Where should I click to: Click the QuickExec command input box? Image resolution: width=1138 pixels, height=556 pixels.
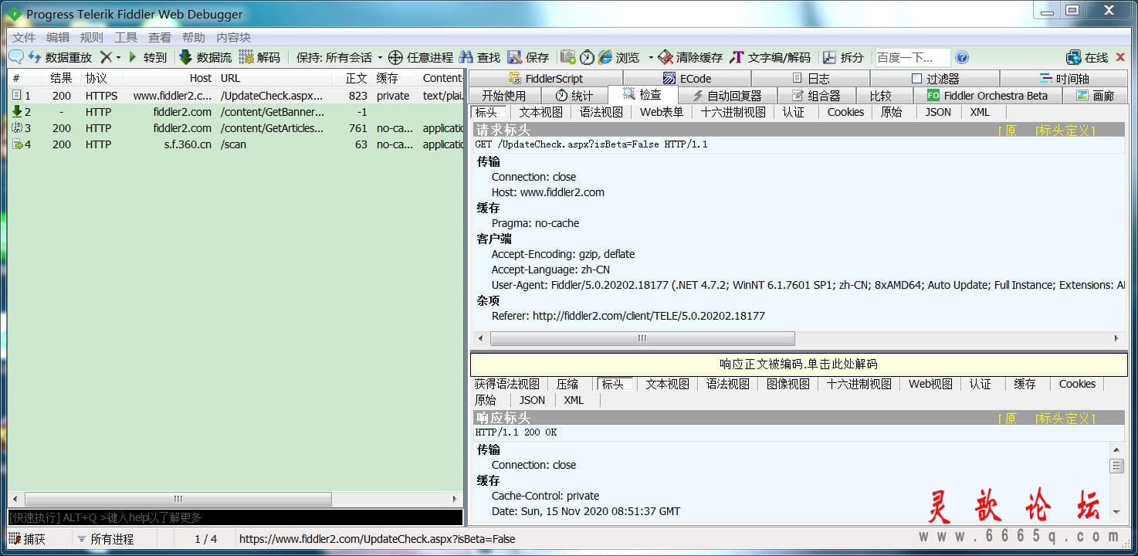235,517
